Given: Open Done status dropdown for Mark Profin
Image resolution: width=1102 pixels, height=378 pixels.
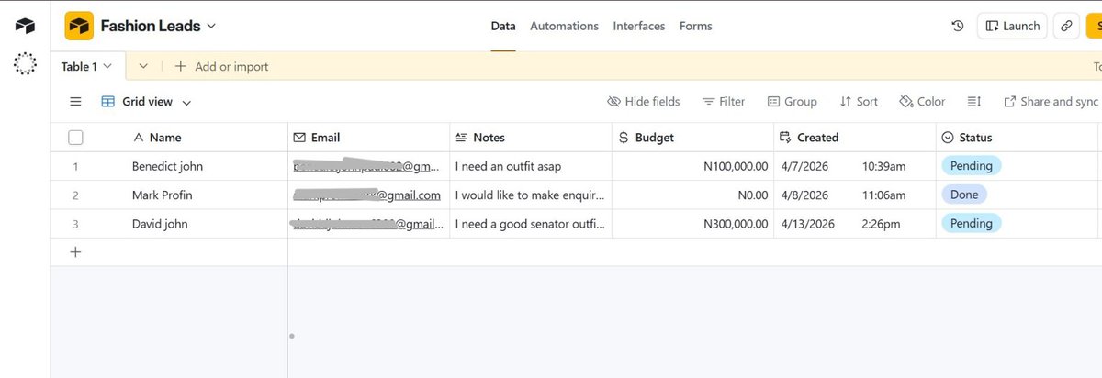Looking at the screenshot, I should tap(964, 195).
